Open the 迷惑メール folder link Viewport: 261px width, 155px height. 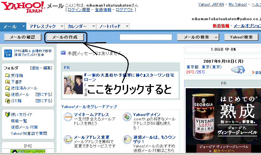point(20,95)
